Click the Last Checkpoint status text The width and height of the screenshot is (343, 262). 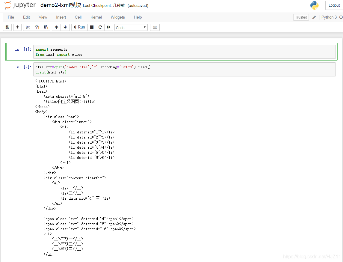(104, 5)
